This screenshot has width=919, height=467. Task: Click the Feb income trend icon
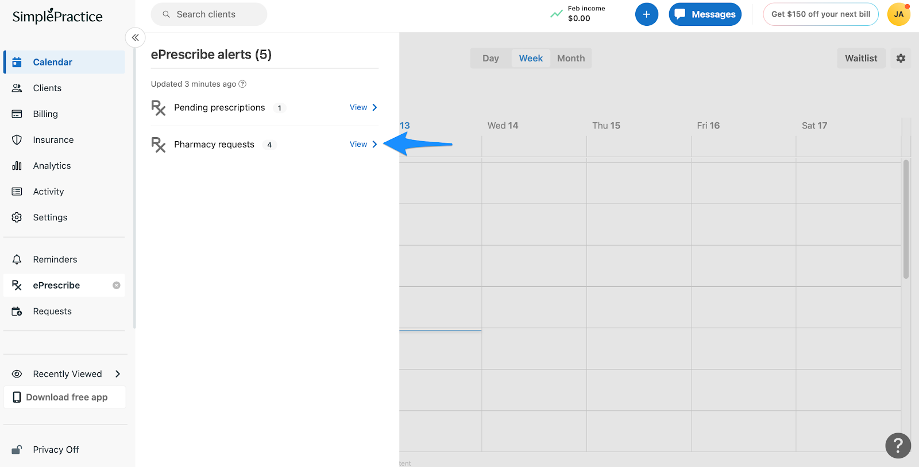557,14
